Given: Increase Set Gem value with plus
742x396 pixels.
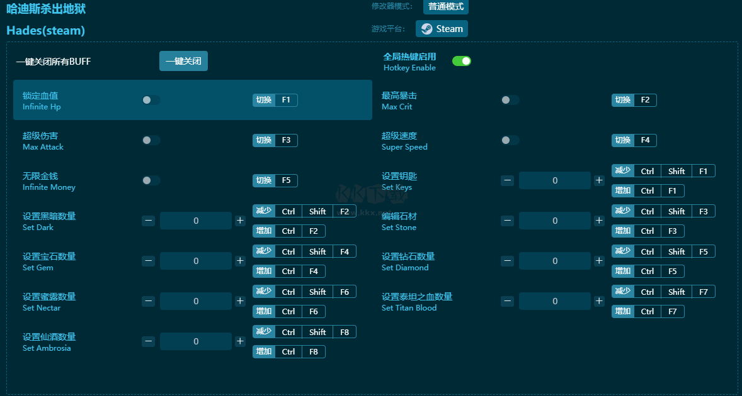Looking at the screenshot, I should click(x=240, y=261).
